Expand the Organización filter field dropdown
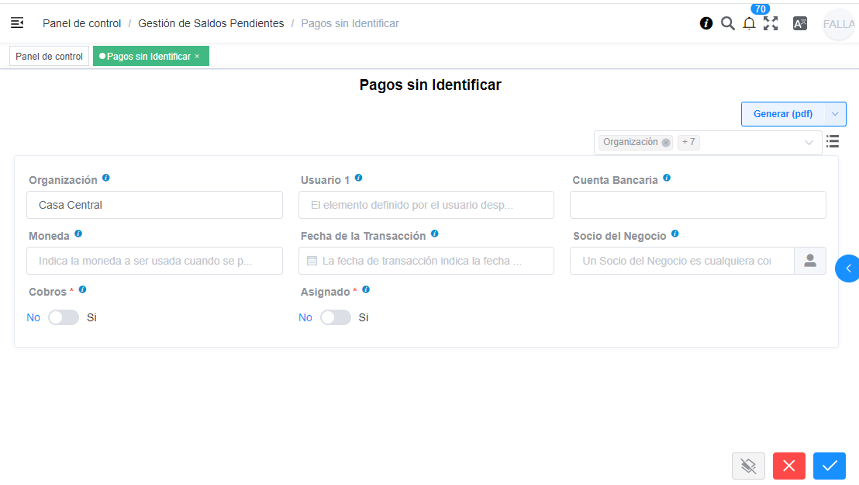 (x=809, y=142)
